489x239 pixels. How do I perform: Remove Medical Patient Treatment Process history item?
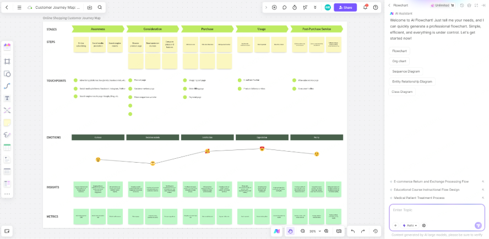click(x=483, y=198)
